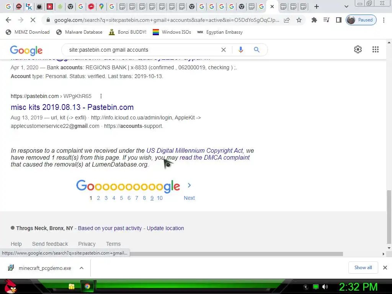Switch to the bomb icon tab

39,7
